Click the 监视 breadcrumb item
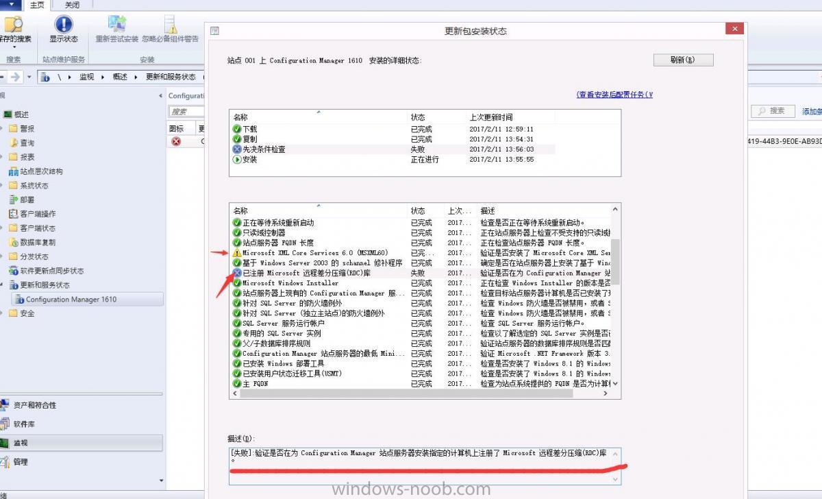Screen dimensions: 822x499 click(87, 77)
